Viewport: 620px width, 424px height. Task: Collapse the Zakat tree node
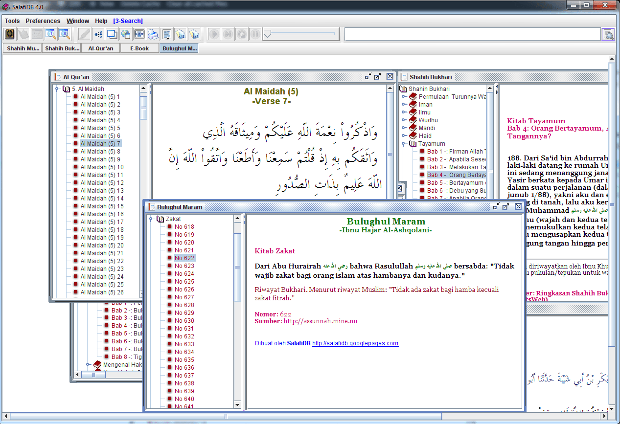(151, 219)
